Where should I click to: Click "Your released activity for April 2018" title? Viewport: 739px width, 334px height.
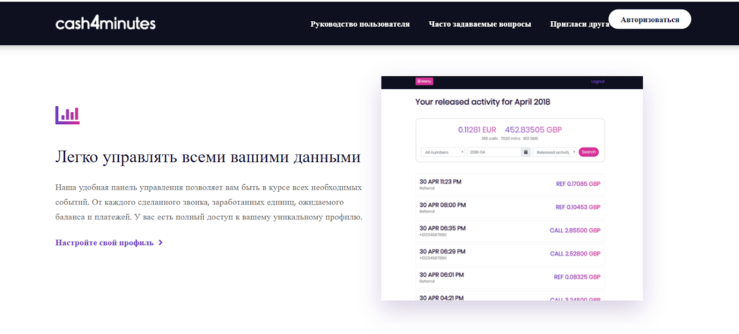tap(483, 102)
